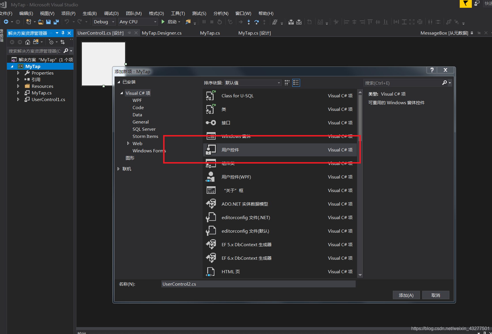Screen dimensions: 492x334
Task: Open the 启动 dropdown arrow
Action: 179,22
